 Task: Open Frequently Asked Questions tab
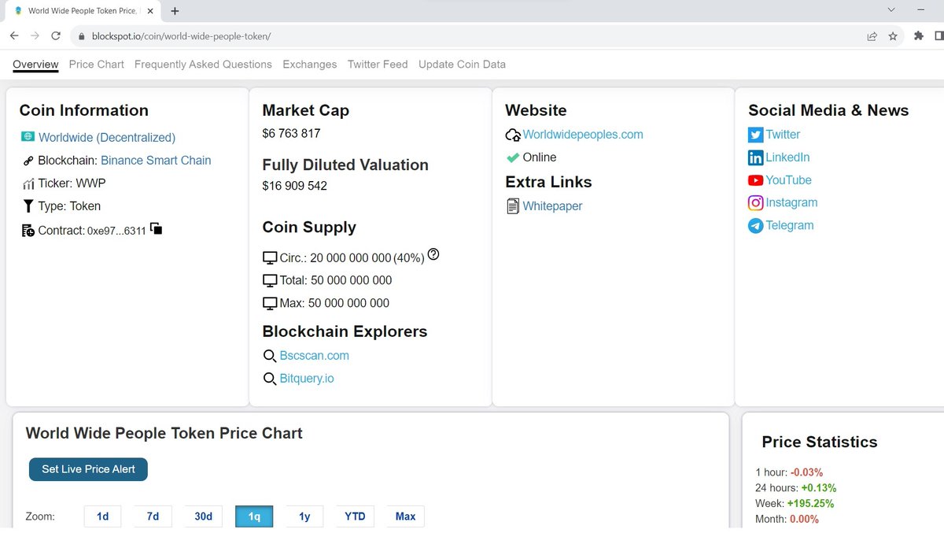point(203,65)
